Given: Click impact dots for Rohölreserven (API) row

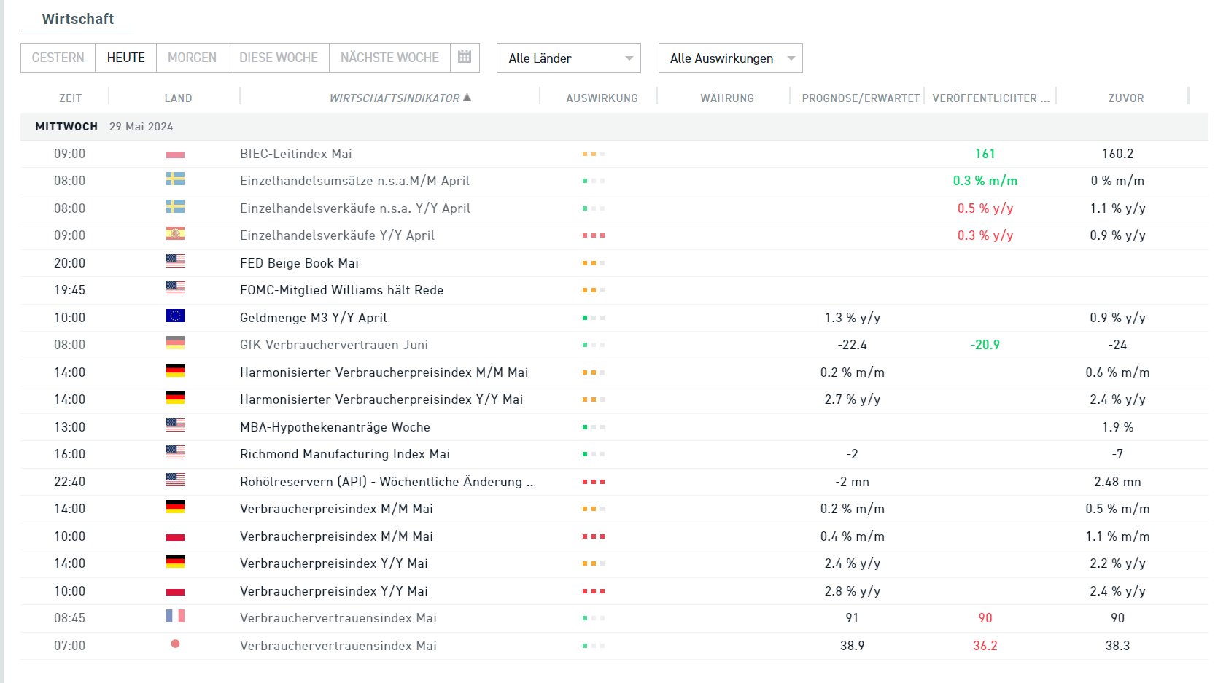Looking at the screenshot, I should click(x=593, y=482).
